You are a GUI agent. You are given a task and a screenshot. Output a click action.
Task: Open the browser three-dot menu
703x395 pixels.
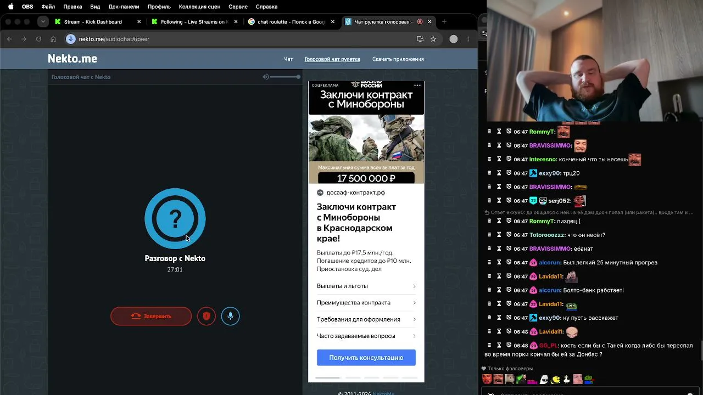click(x=468, y=39)
